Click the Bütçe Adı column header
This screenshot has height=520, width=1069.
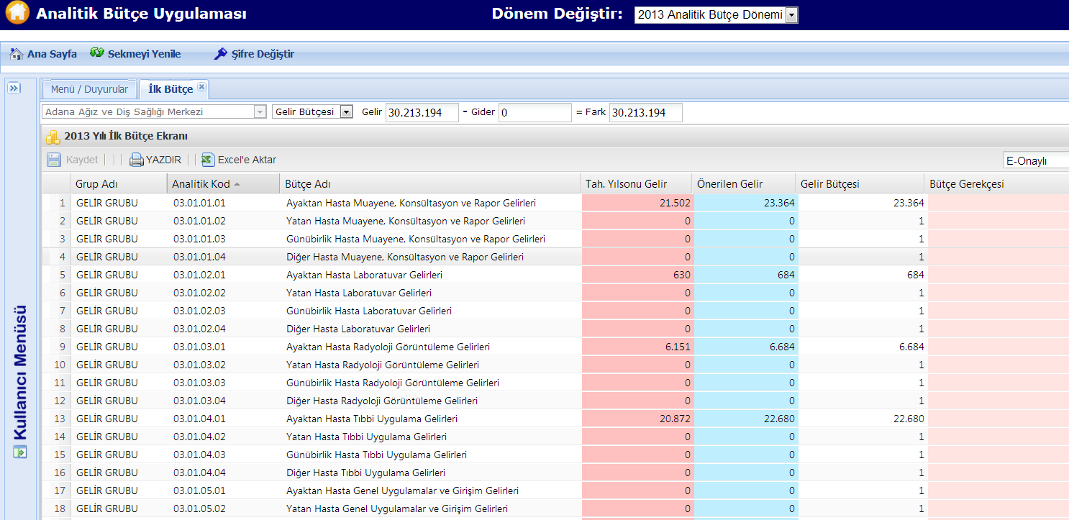(x=429, y=184)
